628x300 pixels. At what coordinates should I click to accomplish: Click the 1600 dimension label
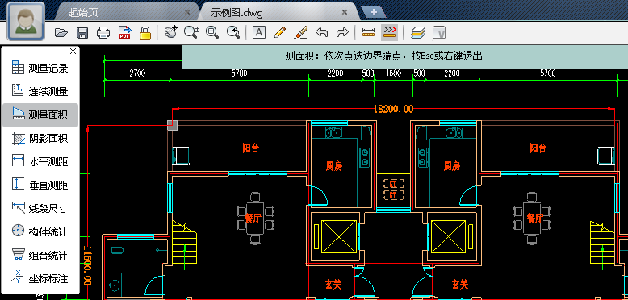[x=394, y=73]
